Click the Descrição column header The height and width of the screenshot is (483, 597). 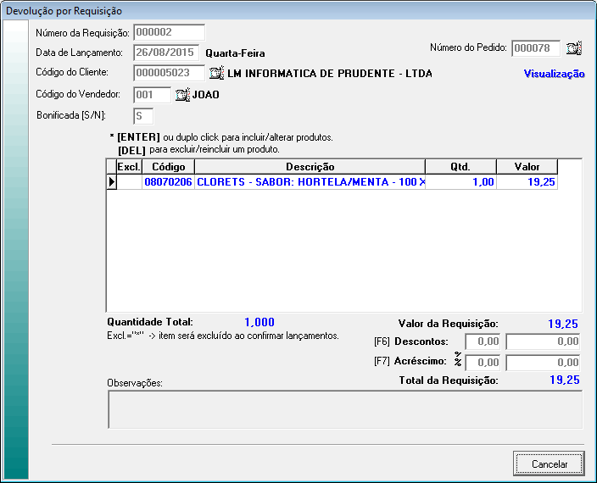coord(310,167)
